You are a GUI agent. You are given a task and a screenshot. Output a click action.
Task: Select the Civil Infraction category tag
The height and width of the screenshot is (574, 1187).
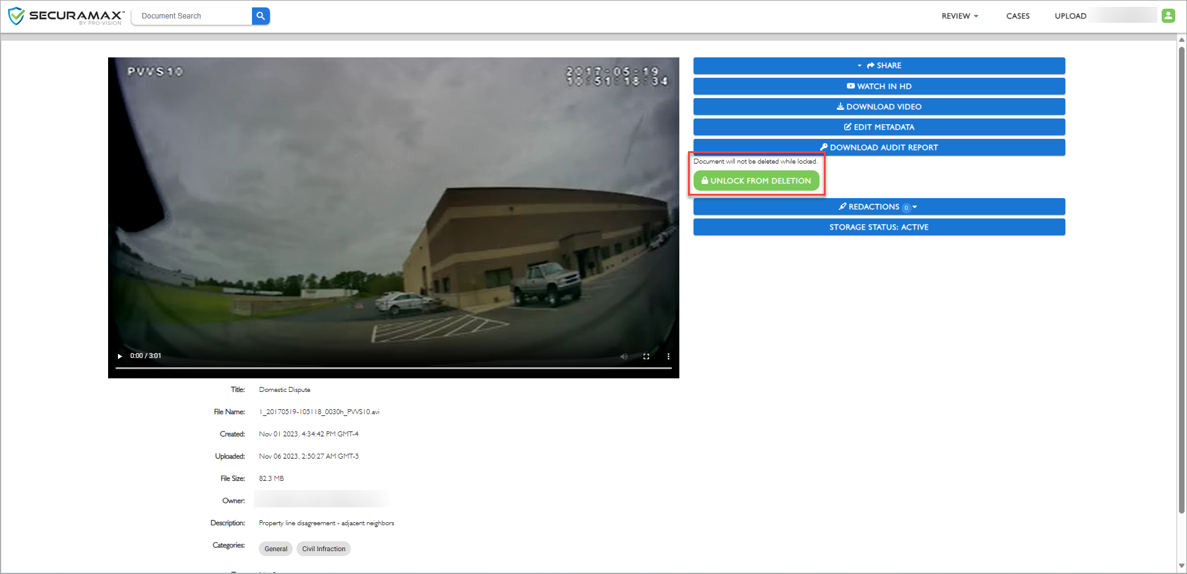(x=324, y=549)
